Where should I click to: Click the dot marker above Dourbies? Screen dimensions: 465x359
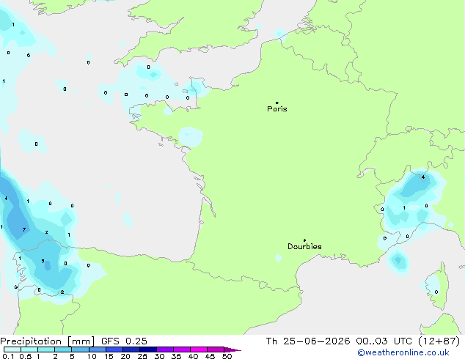coord(304,240)
